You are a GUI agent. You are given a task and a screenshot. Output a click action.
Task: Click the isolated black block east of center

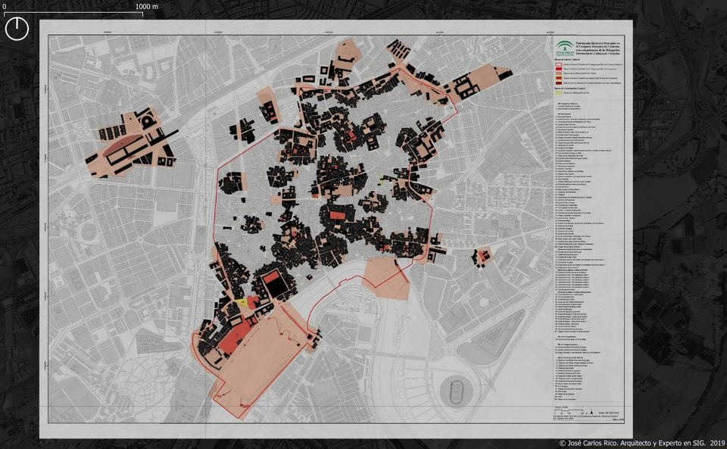point(482,257)
